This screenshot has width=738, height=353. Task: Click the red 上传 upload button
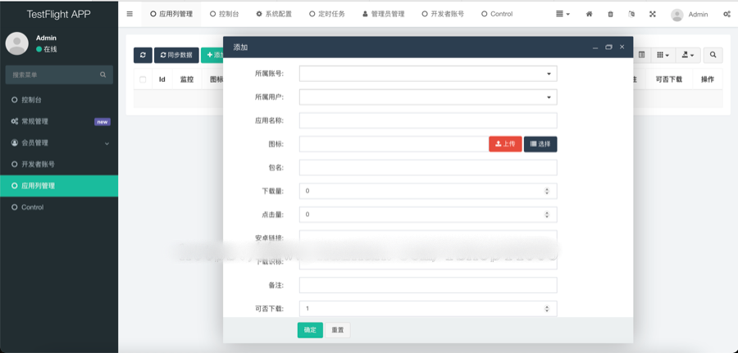coord(505,144)
